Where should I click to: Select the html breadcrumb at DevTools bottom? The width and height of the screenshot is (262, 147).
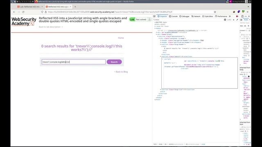[155, 144]
